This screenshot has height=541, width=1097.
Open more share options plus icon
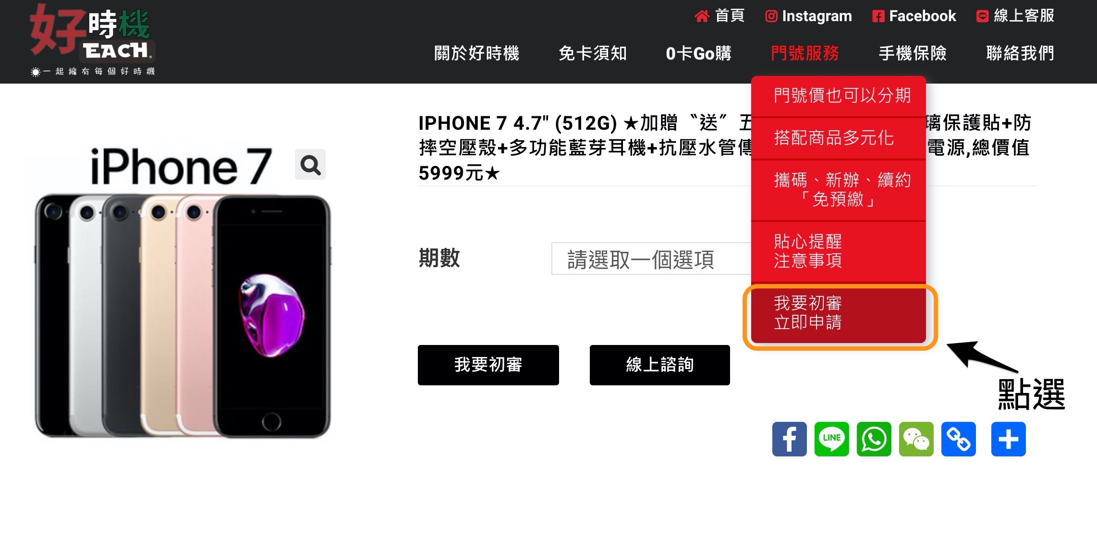[x=1008, y=439]
